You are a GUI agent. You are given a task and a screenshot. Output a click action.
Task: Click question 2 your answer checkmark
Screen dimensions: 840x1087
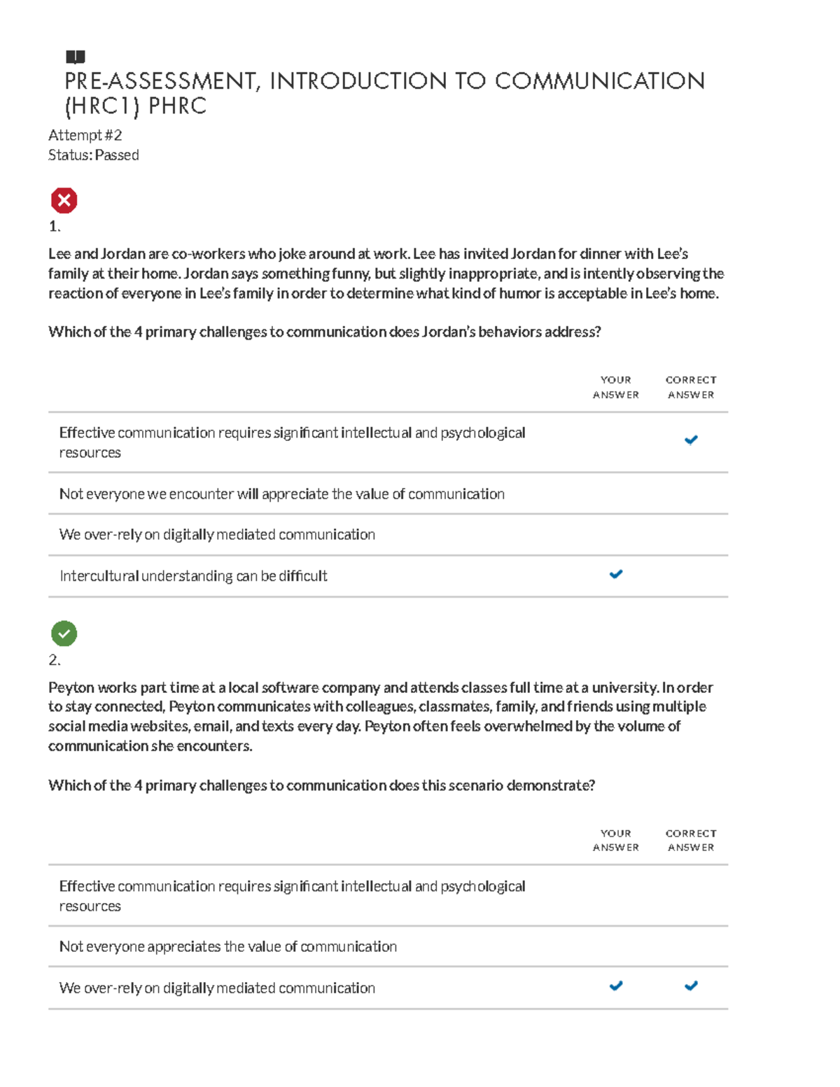616,986
